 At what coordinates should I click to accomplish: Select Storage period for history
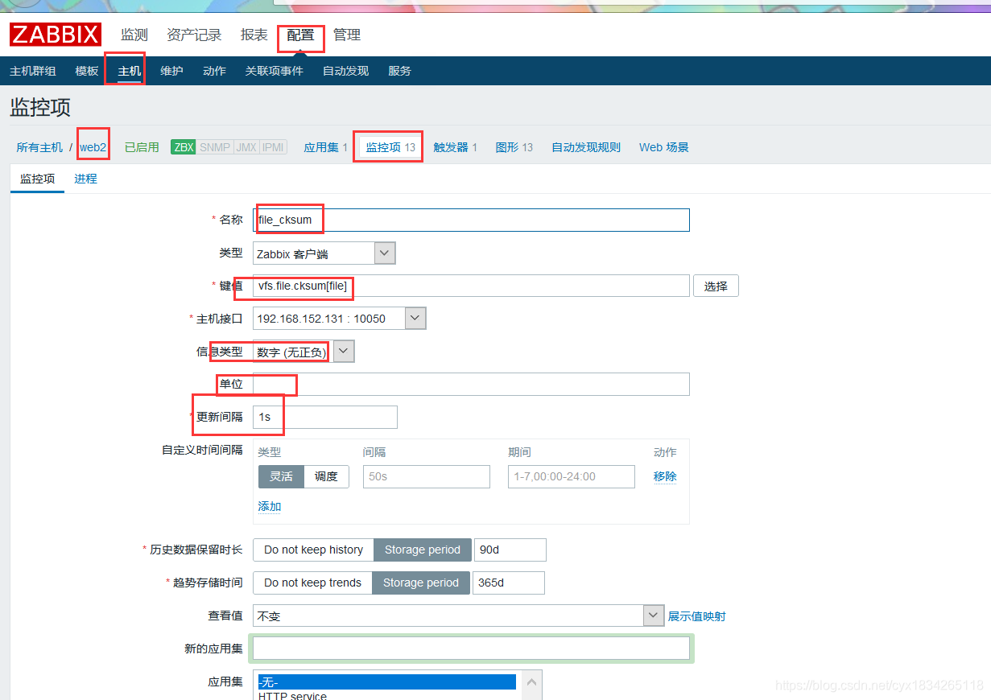[x=423, y=550]
